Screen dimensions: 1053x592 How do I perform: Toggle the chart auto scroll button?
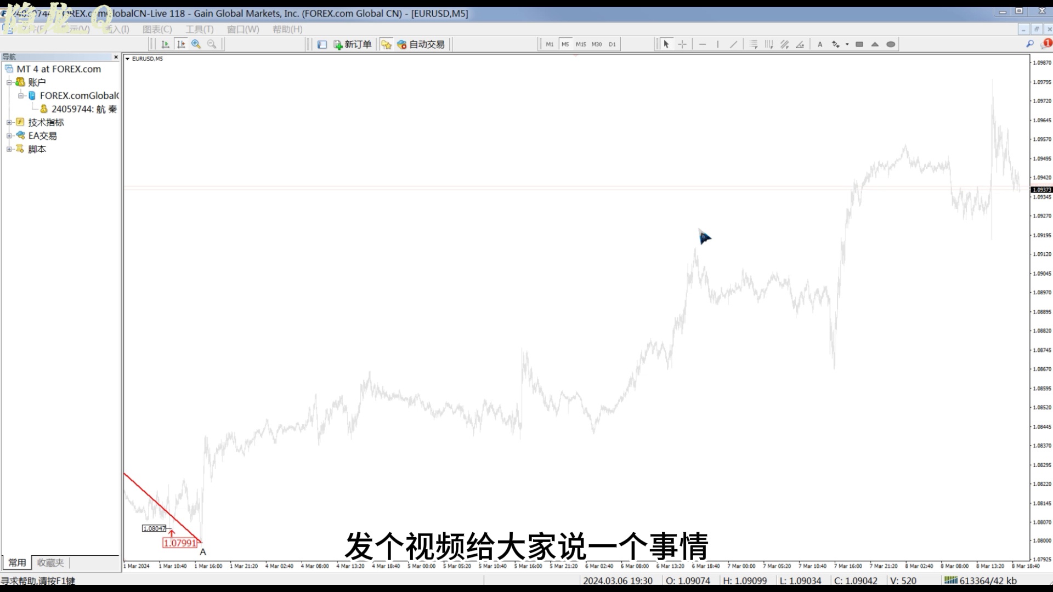tap(165, 44)
